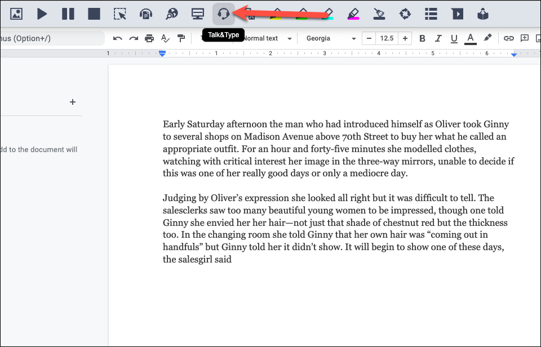This screenshot has height=347, width=541.
Task: Toggle bold formatting
Action: (x=422, y=38)
